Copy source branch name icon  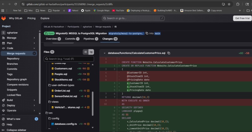point(147,33)
